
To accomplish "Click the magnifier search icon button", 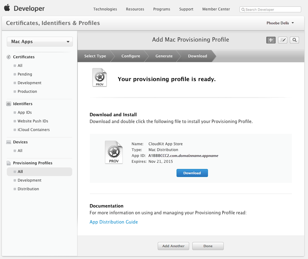I will tap(294, 40).
